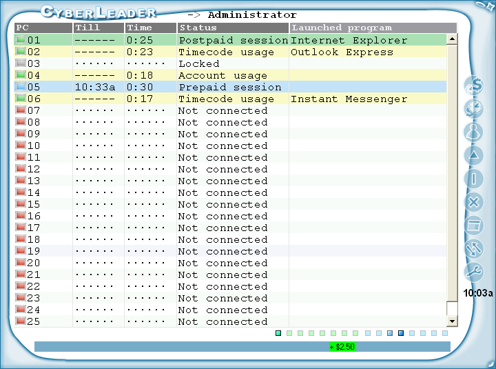Click the 0:17 time for PC 06
Image resolution: width=496 pixels, height=369 pixels.
140,99
